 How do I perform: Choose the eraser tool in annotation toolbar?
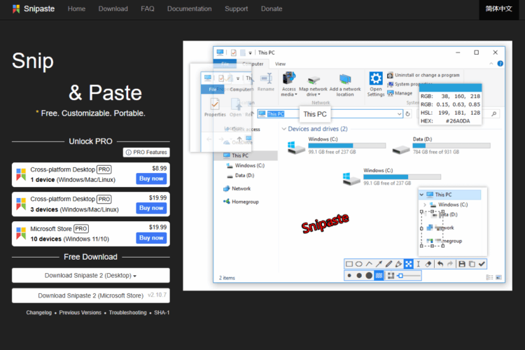coord(428,264)
